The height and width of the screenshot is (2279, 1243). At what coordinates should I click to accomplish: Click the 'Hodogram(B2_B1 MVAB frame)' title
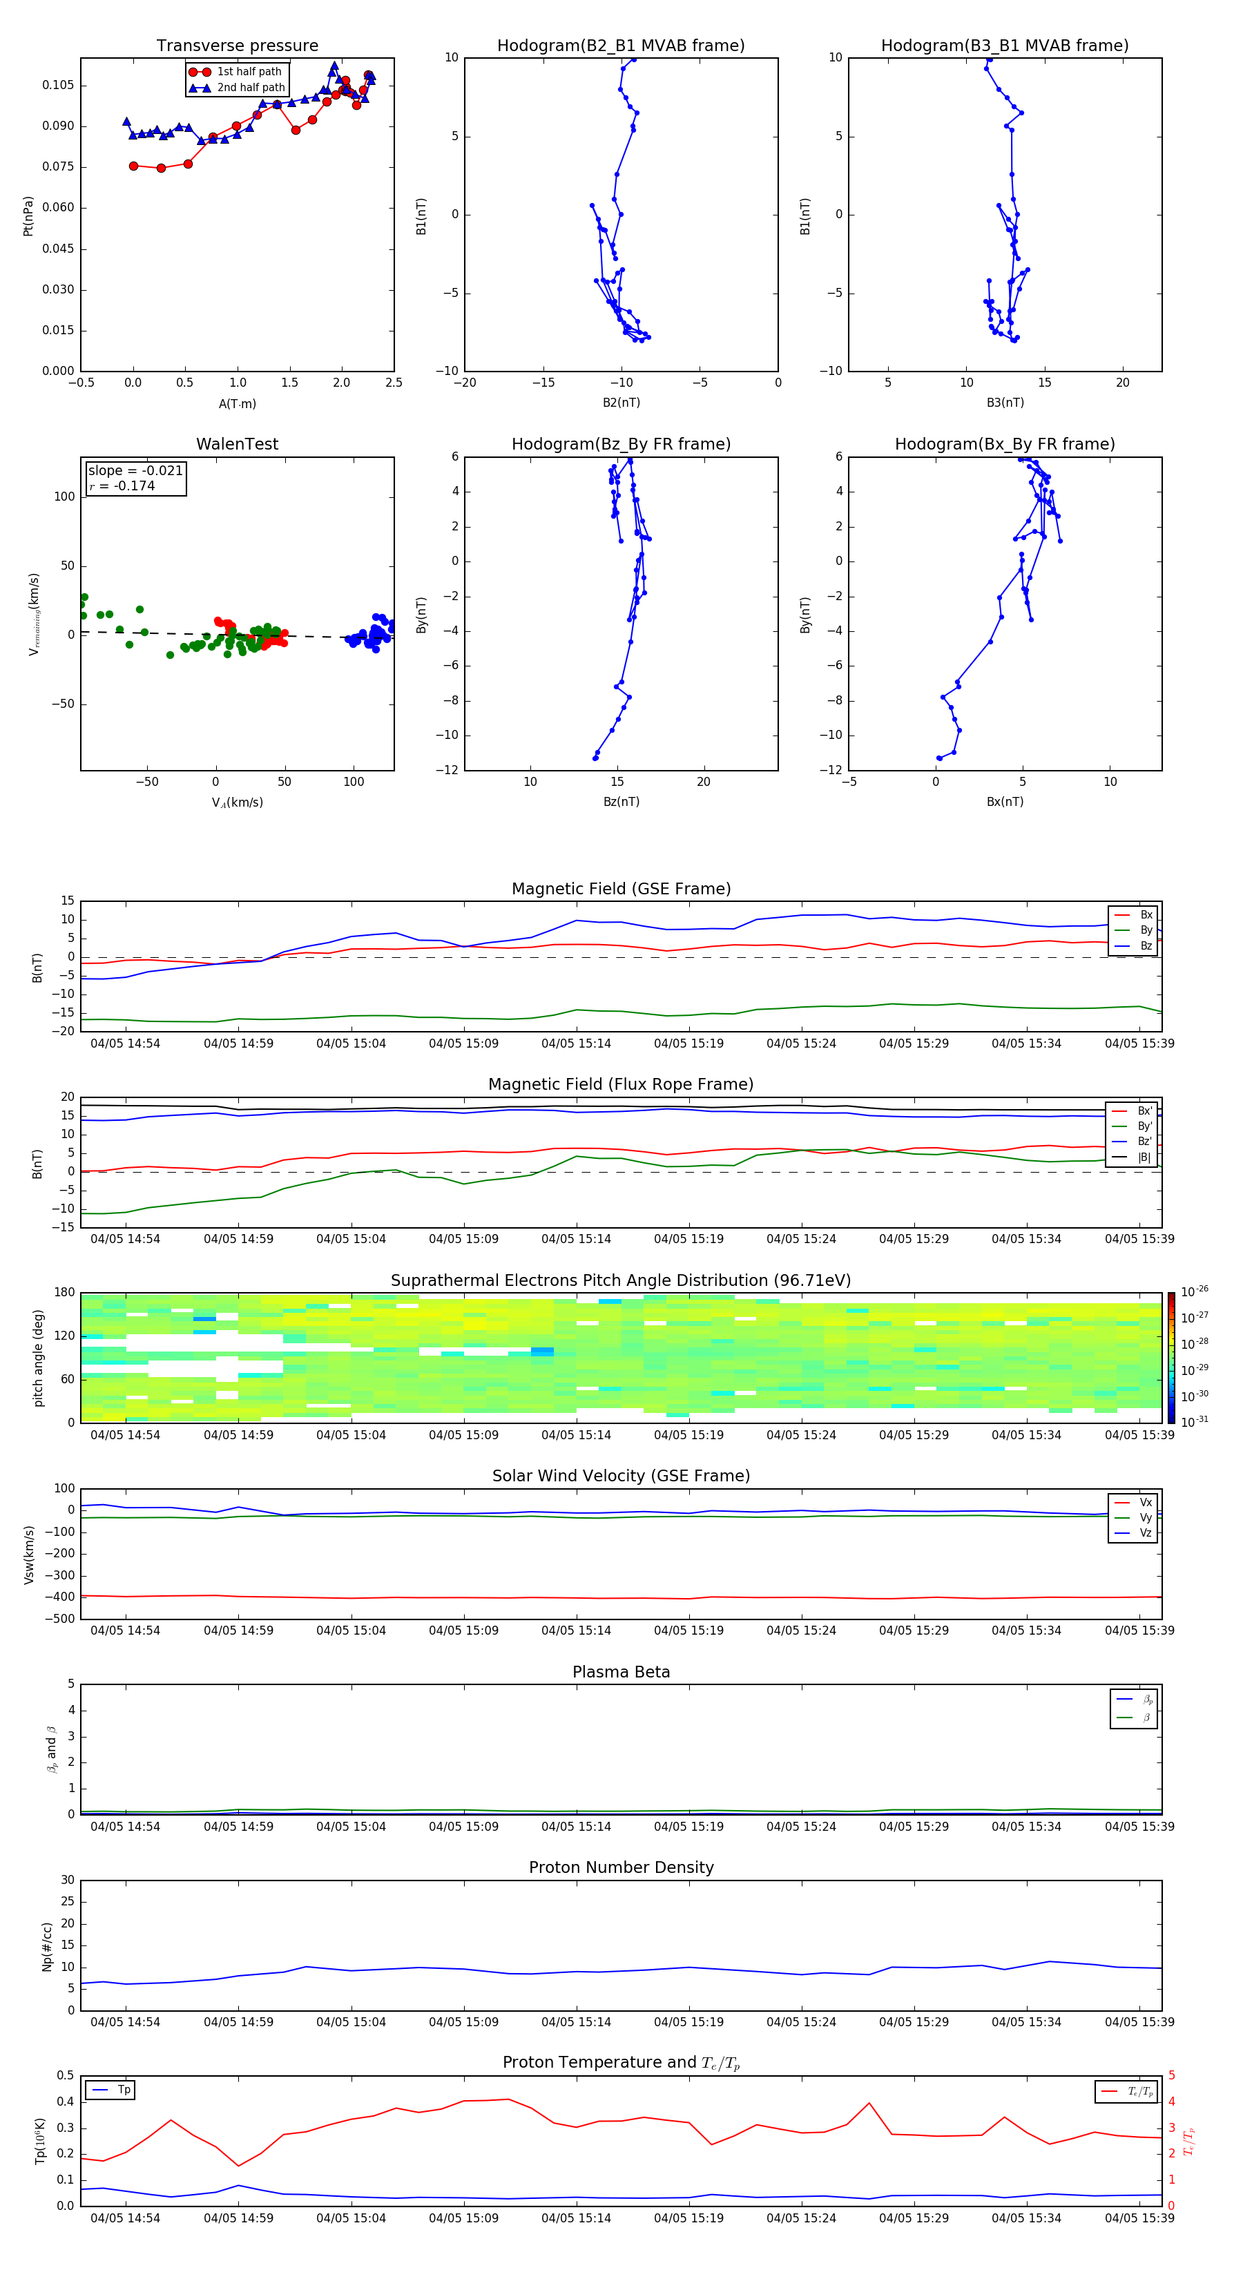621,46
